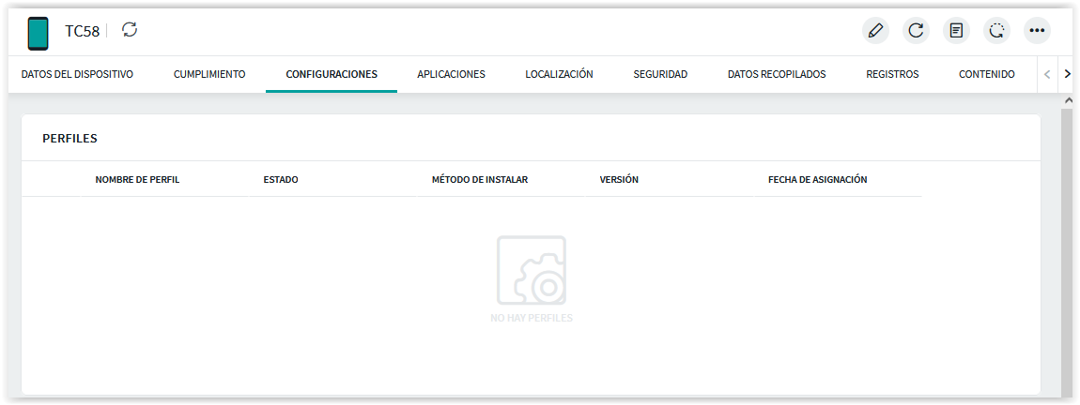Click the empty profiles placeholder camera icon

click(x=532, y=270)
